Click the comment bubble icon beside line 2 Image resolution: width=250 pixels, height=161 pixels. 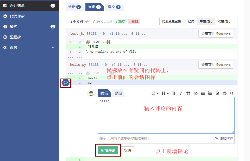tap(66, 83)
